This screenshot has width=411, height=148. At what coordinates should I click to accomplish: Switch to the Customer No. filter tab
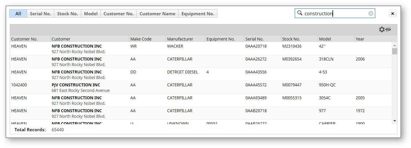coord(118,14)
